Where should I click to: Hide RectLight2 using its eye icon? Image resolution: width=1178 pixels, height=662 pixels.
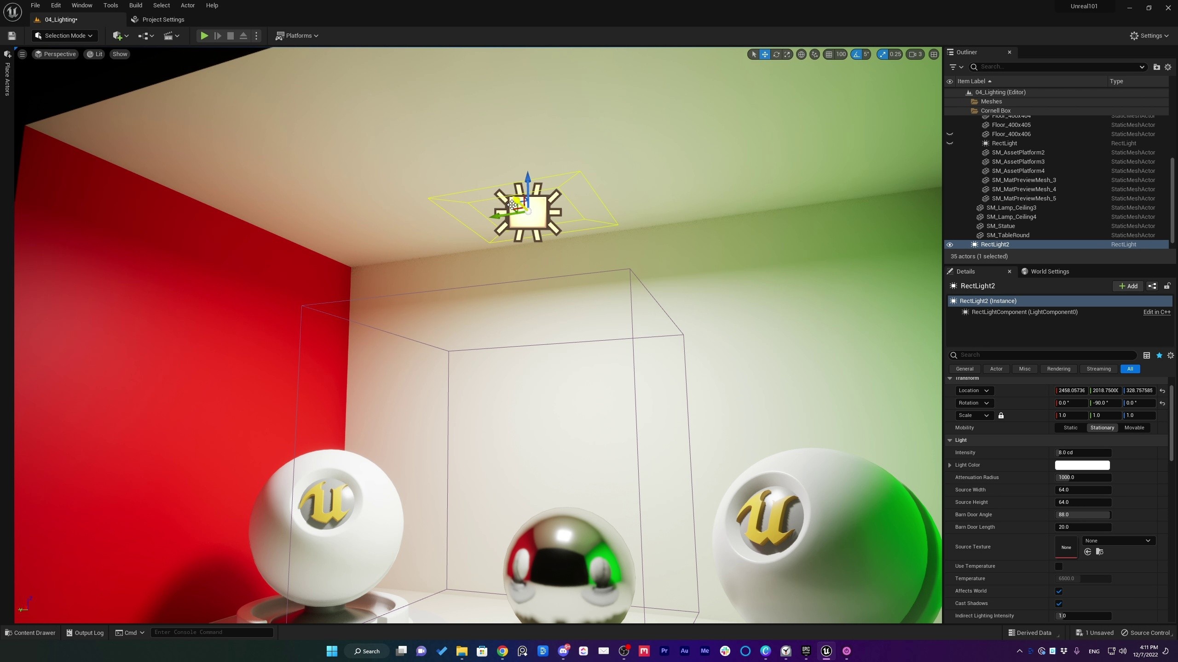[949, 245]
